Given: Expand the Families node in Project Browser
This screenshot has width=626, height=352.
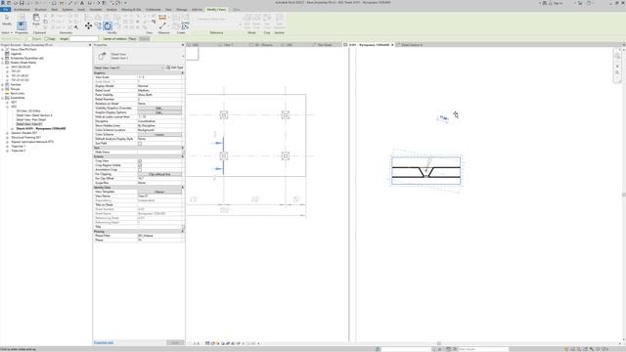Looking at the screenshot, I should pos(3,85).
